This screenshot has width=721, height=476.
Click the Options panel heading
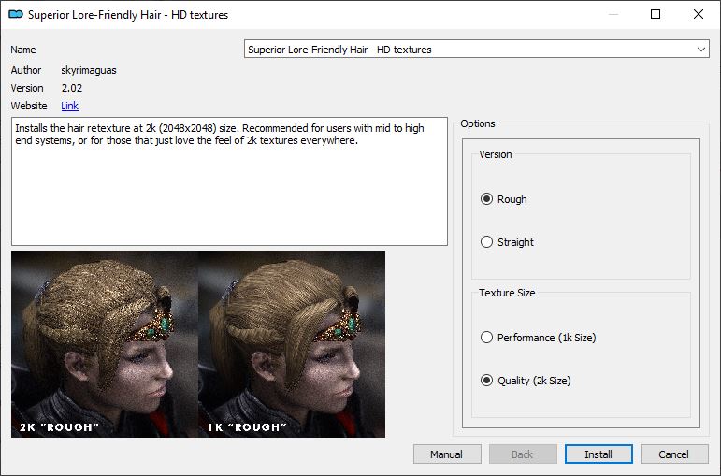point(478,123)
